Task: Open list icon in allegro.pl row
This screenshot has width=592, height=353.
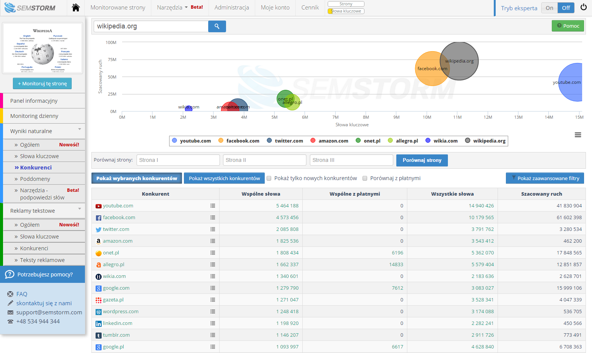Action: pyautogui.click(x=213, y=265)
